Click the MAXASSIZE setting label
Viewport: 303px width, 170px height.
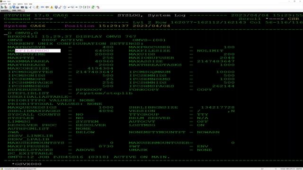tap(146, 61)
